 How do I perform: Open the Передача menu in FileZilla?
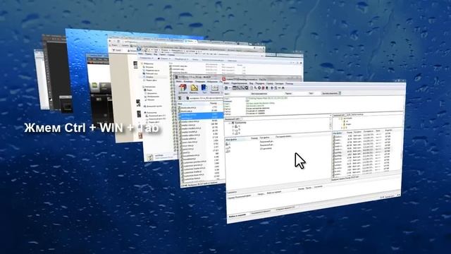260,83
